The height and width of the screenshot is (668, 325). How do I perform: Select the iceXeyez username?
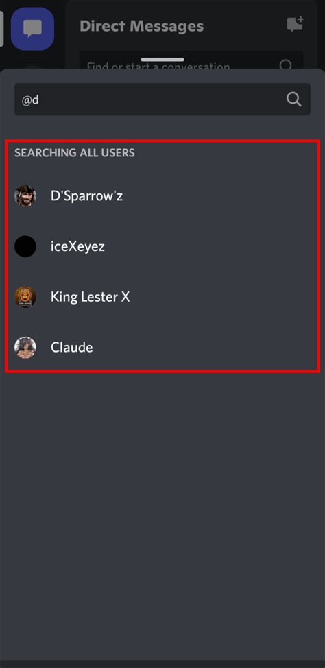(x=77, y=247)
